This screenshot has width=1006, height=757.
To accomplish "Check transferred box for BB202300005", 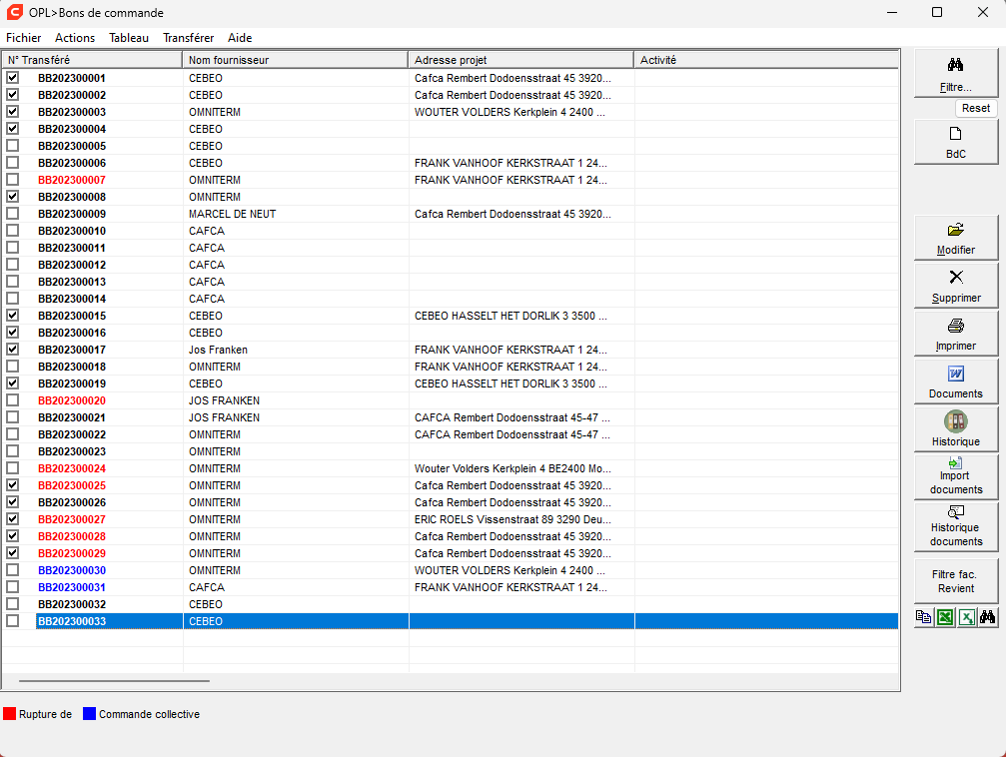I will (13, 146).
